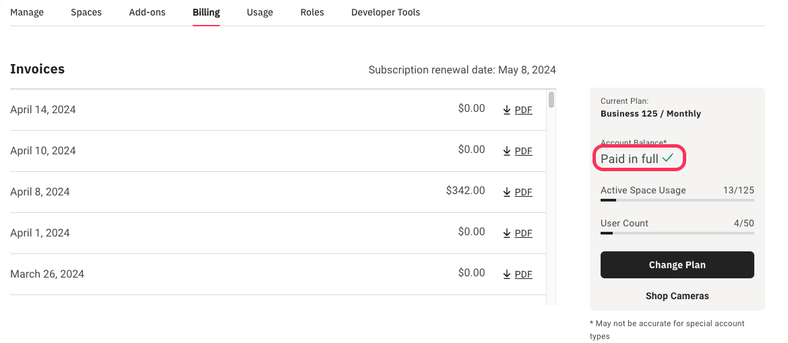Click download icon for April 14, 2024 invoice
The width and height of the screenshot is (788, 343).
[507, 110]
